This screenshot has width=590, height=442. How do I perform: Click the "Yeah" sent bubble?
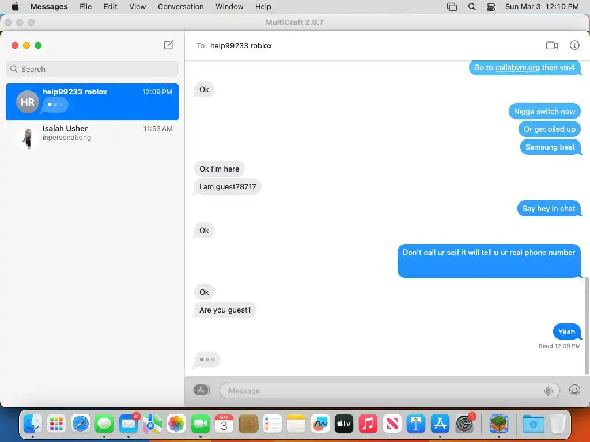[567, 331]
